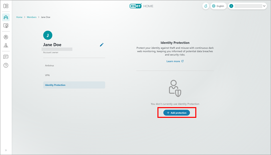
Task: Click the Add protection button
Action: (177, 113)
